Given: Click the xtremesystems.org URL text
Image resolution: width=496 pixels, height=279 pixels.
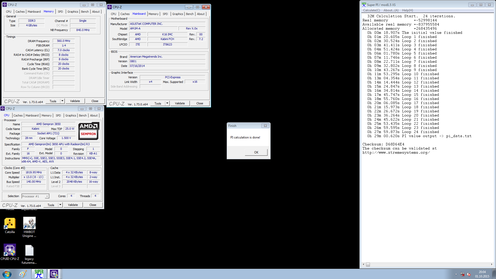Looking at the screenshot, I should pos(396,152).
